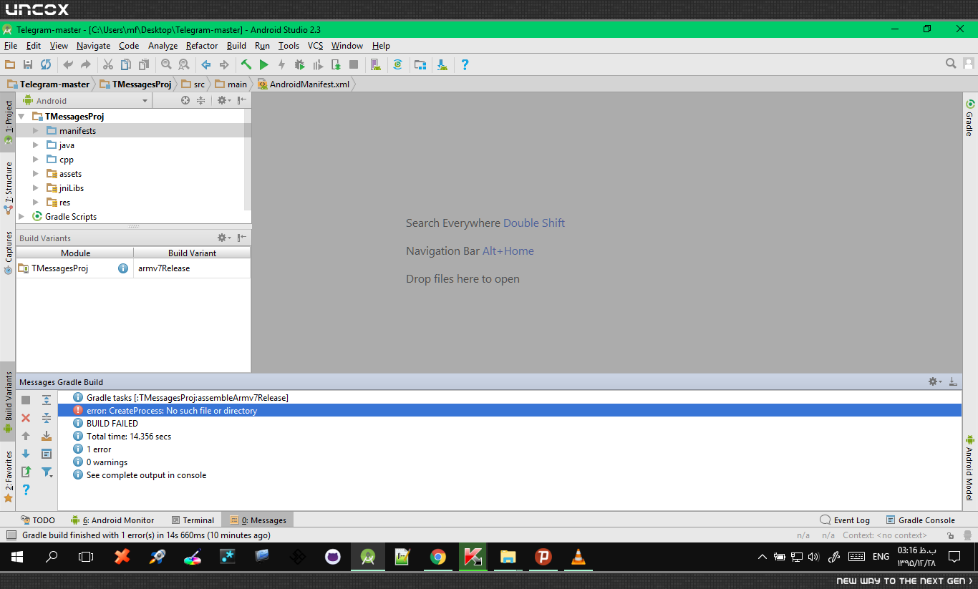Switch to the Terminal tab

pyautogui.click(x=193, y=520)
